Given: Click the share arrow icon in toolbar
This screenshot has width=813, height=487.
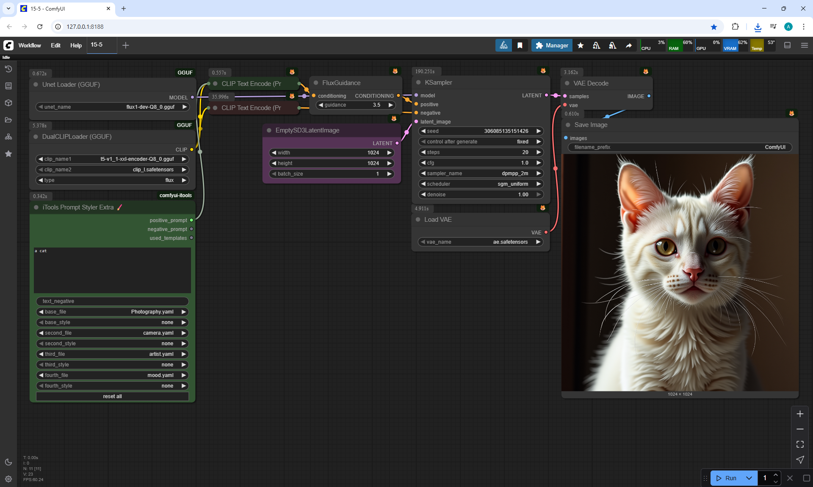Looking at the screenshot, I should tap(629, 45).
